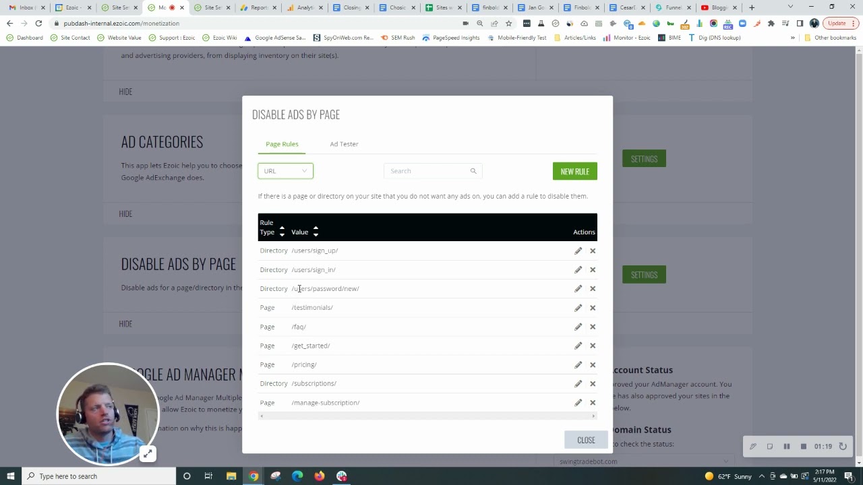
Task: Open the Windows Start menu
Action: pos(10,476)
